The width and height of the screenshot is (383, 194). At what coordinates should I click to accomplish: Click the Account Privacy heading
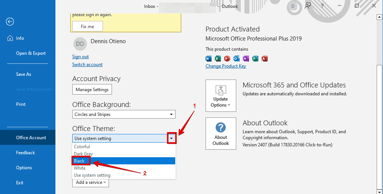(x=96, y=79)
